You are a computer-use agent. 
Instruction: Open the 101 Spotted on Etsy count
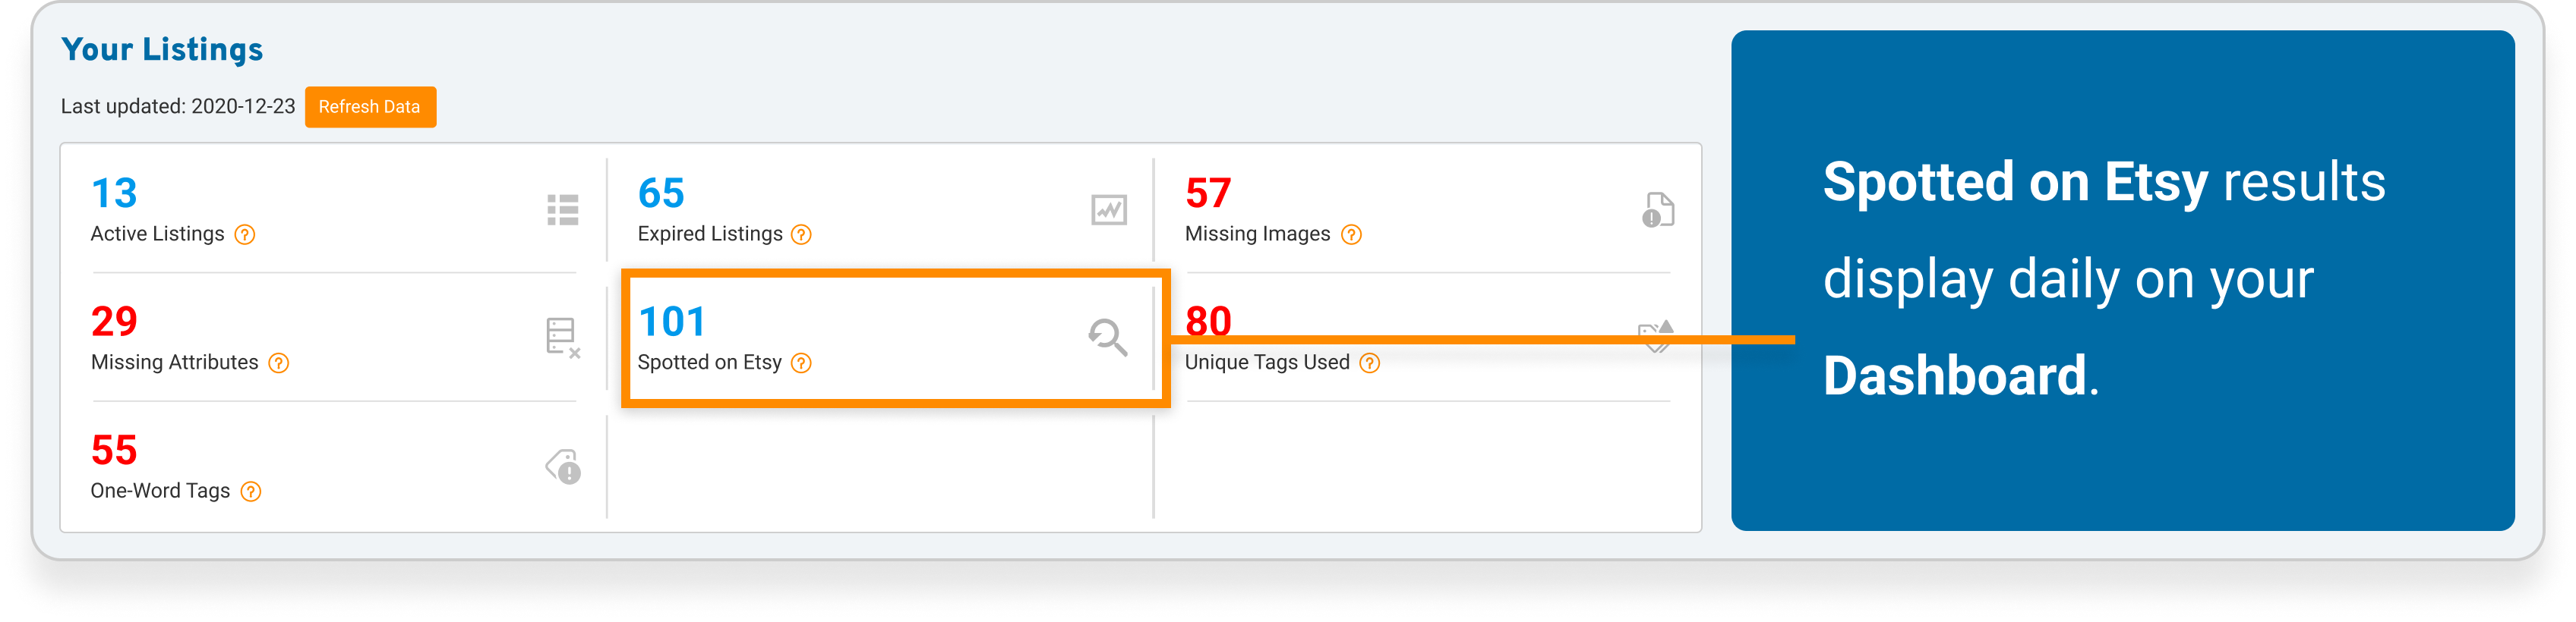(672, 322)
